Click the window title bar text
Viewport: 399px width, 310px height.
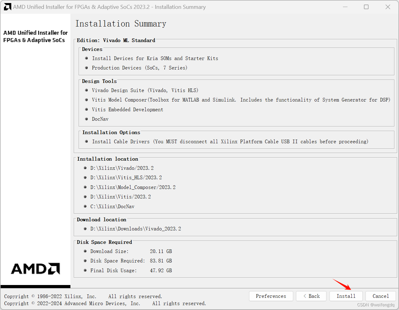pos(109,7)
